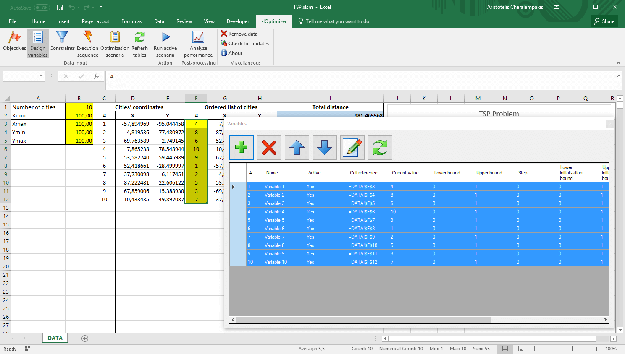Switch to the Developer tab
Screen dimensions: 625x354
(x=238, y=21)
